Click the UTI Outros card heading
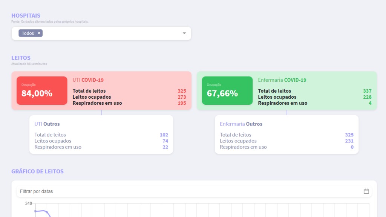 [47, 124]
